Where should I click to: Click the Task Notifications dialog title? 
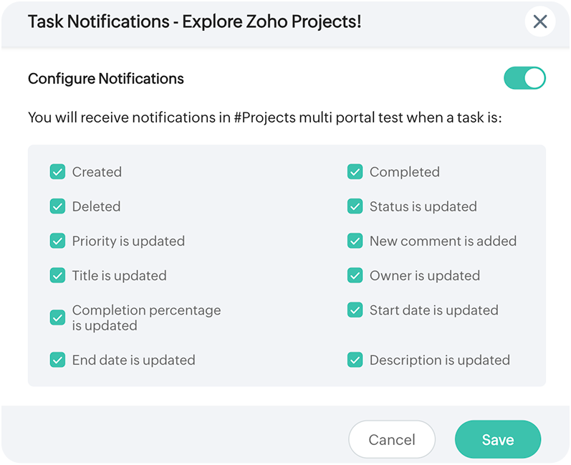coord(194,22)
